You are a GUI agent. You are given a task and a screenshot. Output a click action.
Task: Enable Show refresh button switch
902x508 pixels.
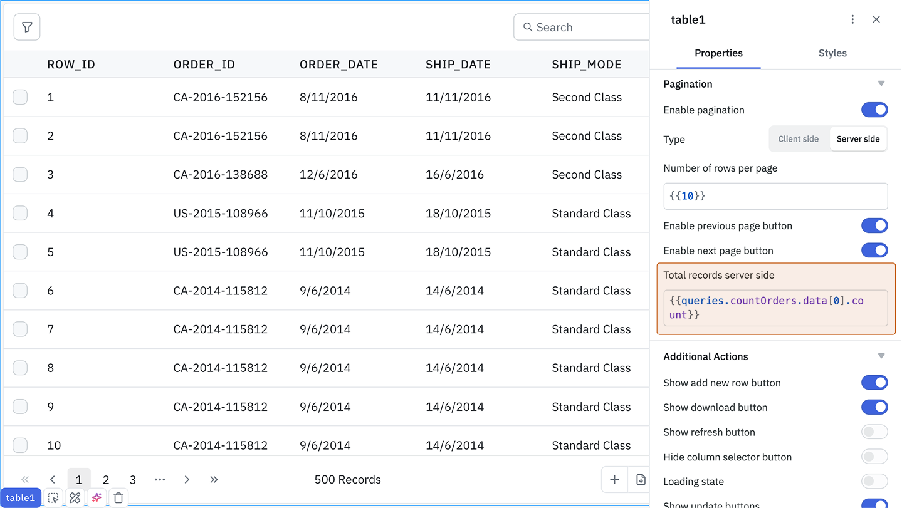[874, 432]
